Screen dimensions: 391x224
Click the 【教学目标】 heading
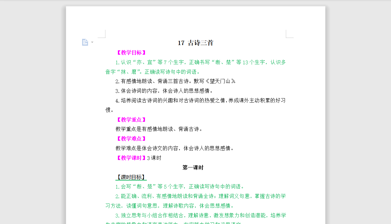click(x=131, y=53)
